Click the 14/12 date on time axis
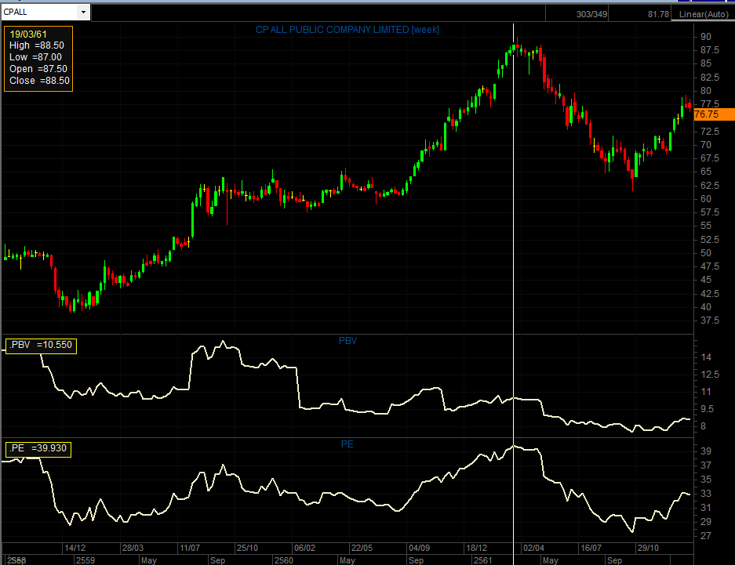 pyautogui.click(x=75, y=548)
